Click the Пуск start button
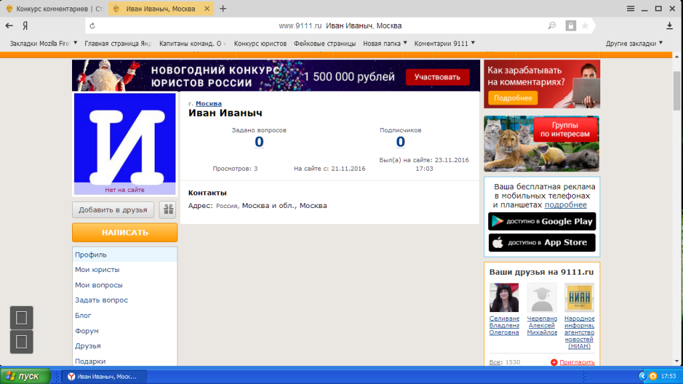This screenshot has height=384, width=683. [x=25, y=377]
